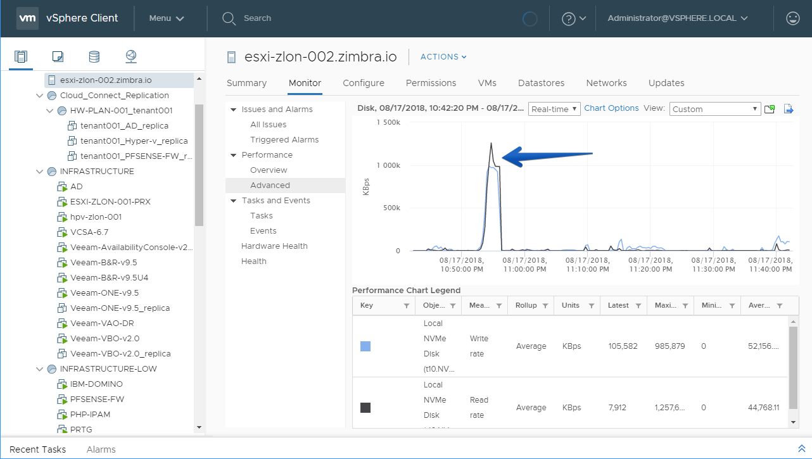Viewport: 812px width, 459px height.
Task: Select IBM-DOMINO in the inventory tree
Action: click(x=96, y=384)
